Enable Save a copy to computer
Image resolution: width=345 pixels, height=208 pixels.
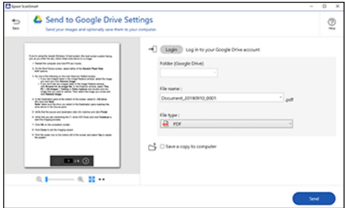click(x=162, y=146)
